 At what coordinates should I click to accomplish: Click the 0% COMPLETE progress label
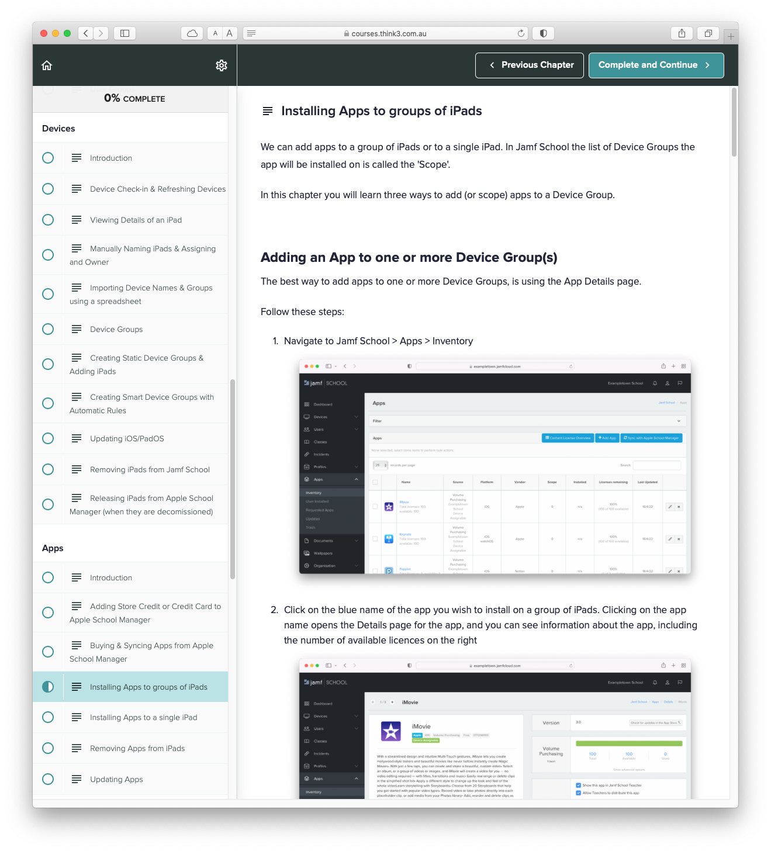[134, 98]
